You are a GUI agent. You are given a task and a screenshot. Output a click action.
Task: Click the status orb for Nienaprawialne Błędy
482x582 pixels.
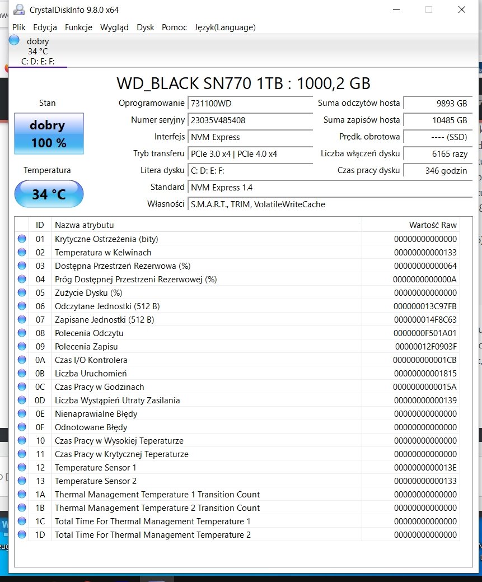(22, 413)
